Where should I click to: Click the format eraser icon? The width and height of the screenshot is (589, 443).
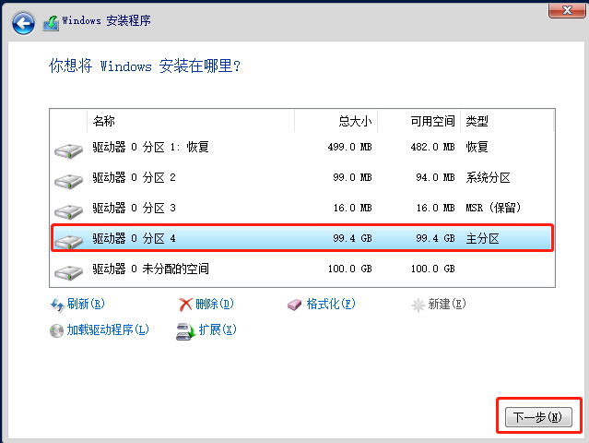294,305
